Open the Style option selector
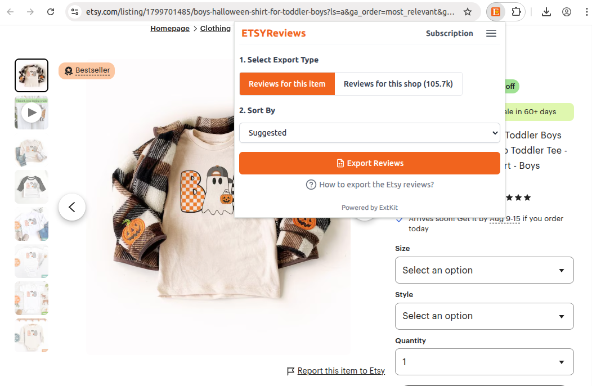592x386 pixels. (x=484, y=316)
